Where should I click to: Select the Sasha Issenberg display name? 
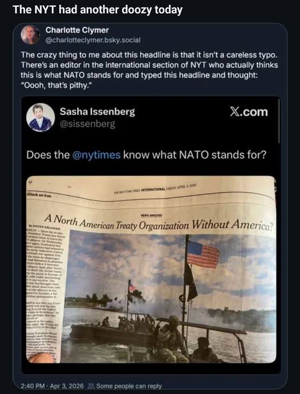[x=97, y=112]
